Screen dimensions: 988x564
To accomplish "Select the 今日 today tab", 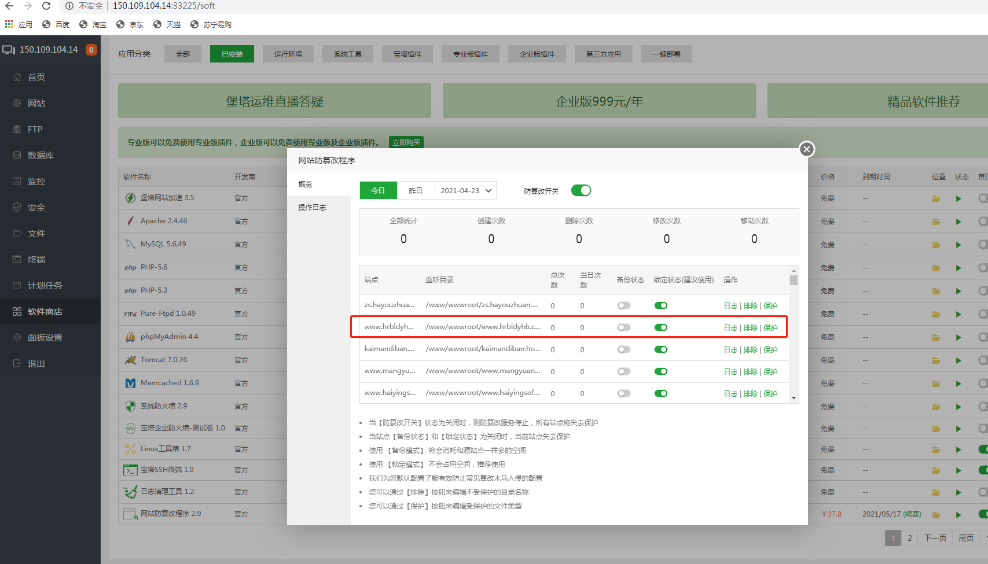I will 379,190.
